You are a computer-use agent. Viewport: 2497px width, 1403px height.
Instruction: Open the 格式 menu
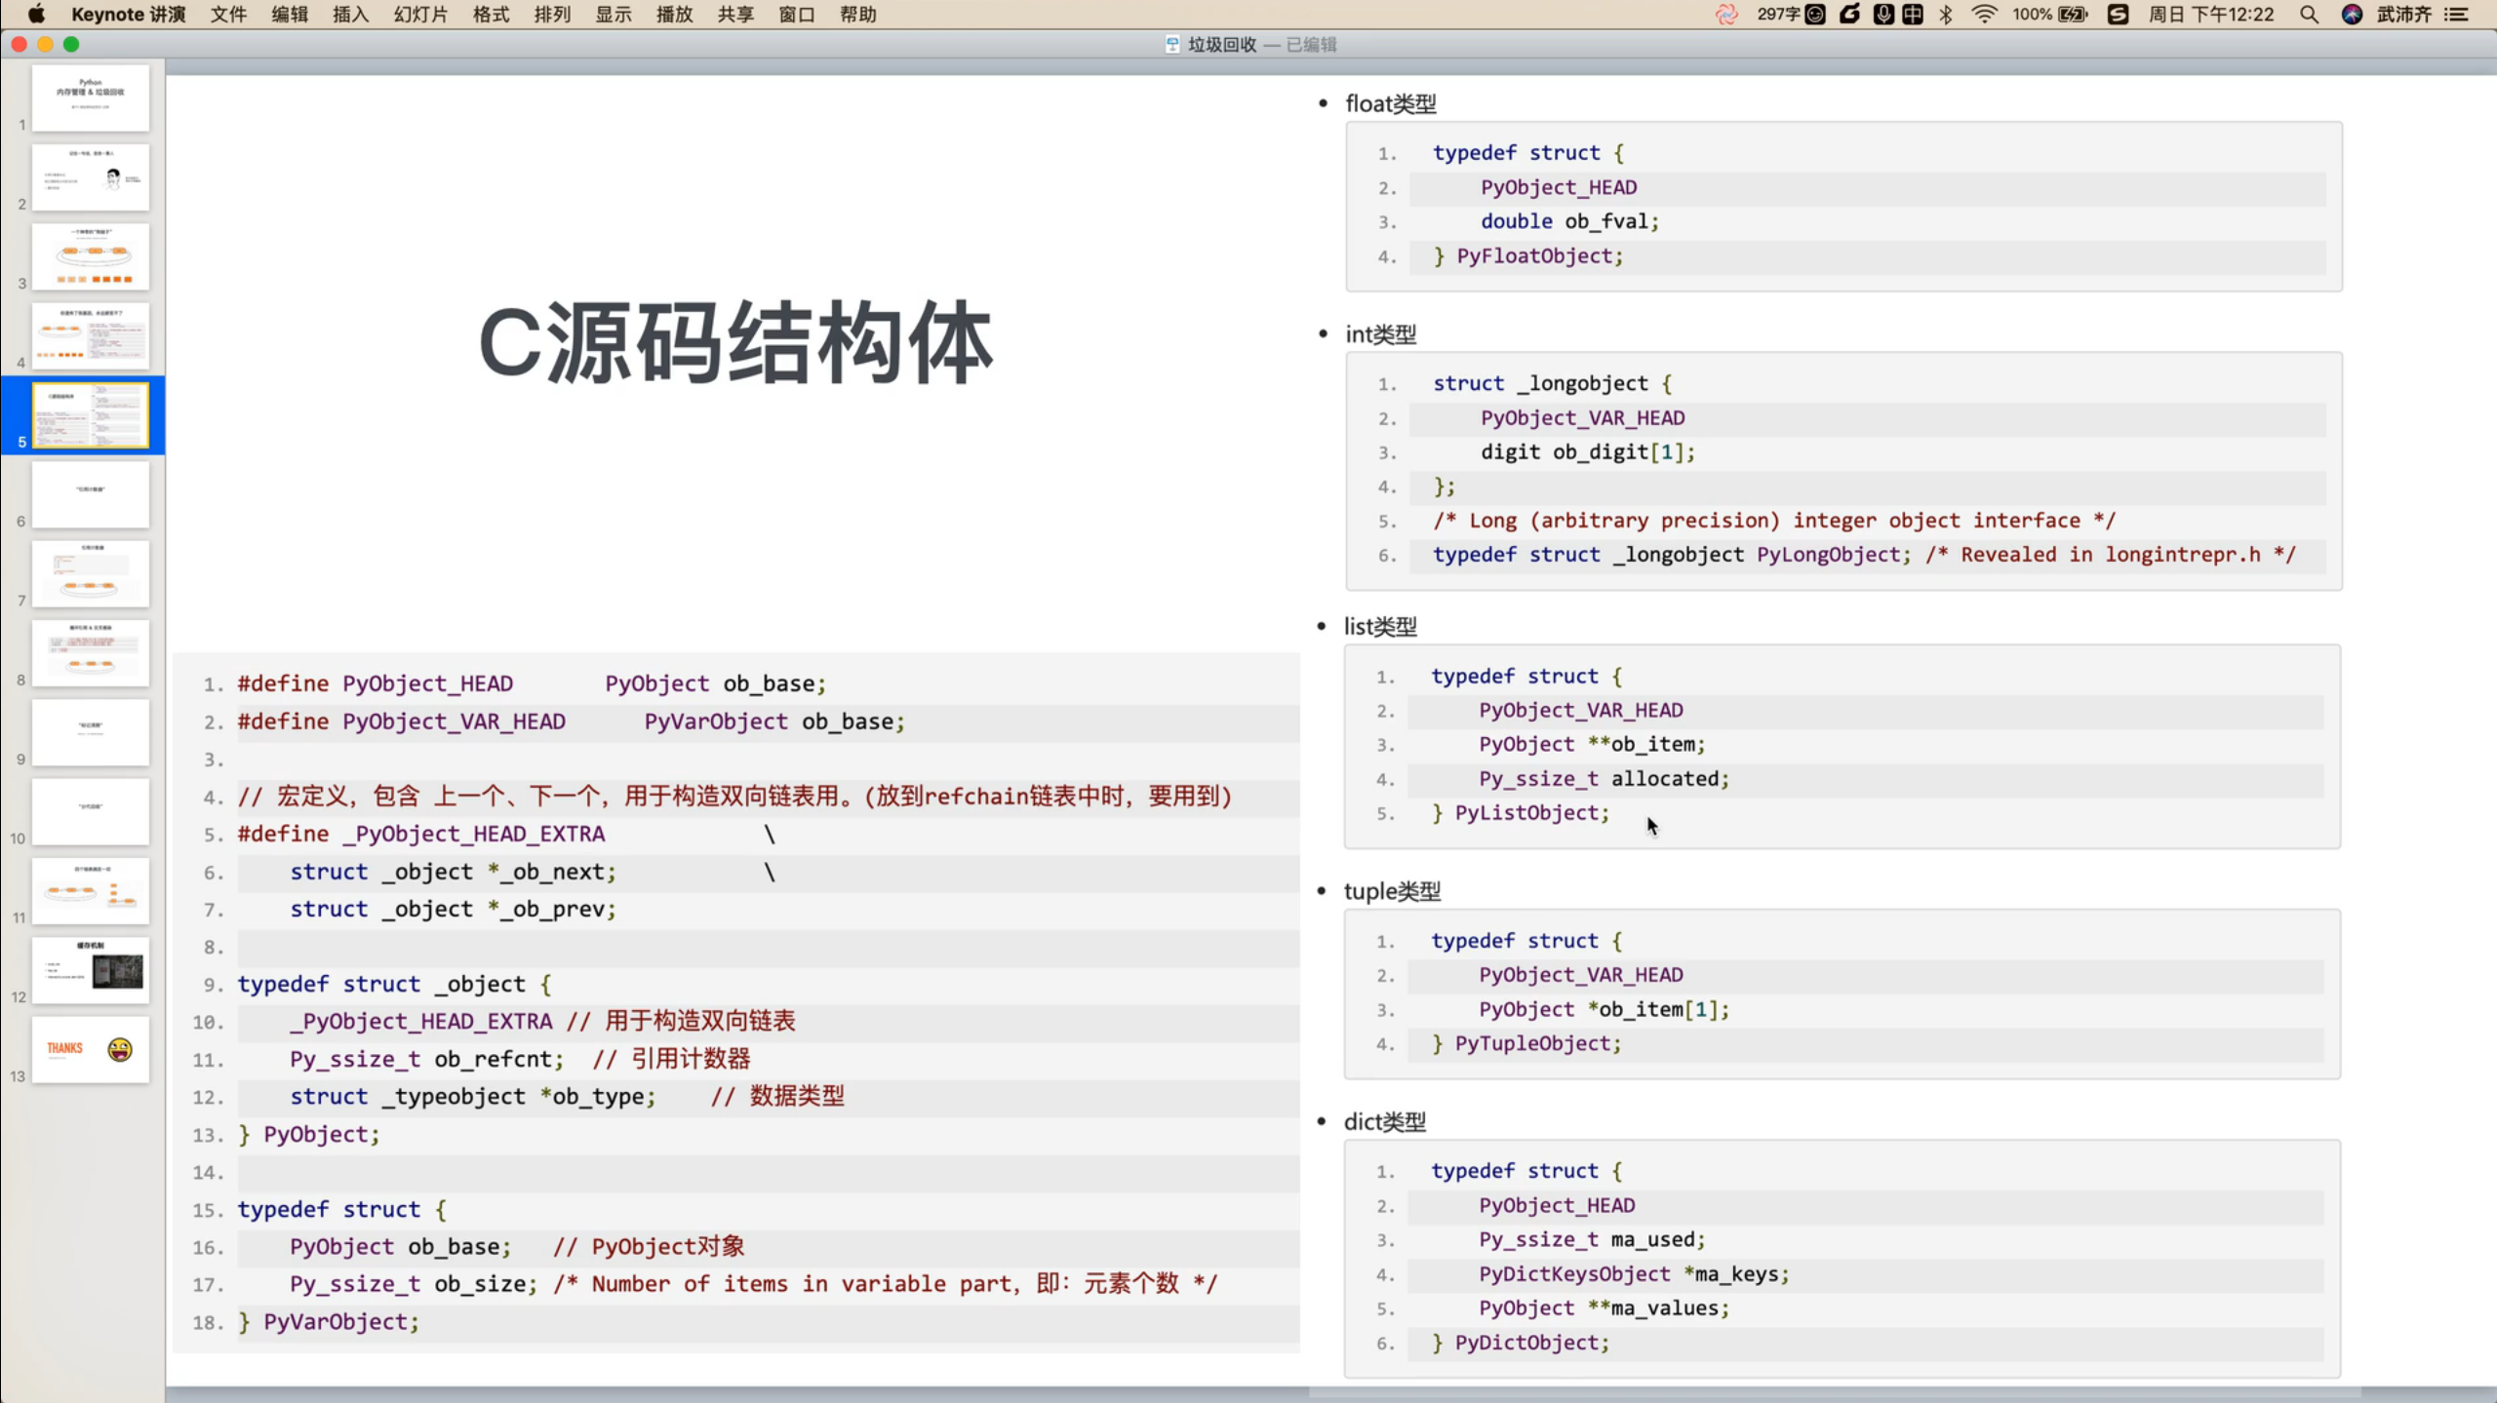coord(491,14)
